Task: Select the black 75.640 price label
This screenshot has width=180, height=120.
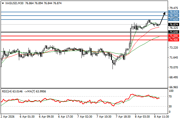Action: (x=173, y=32)
